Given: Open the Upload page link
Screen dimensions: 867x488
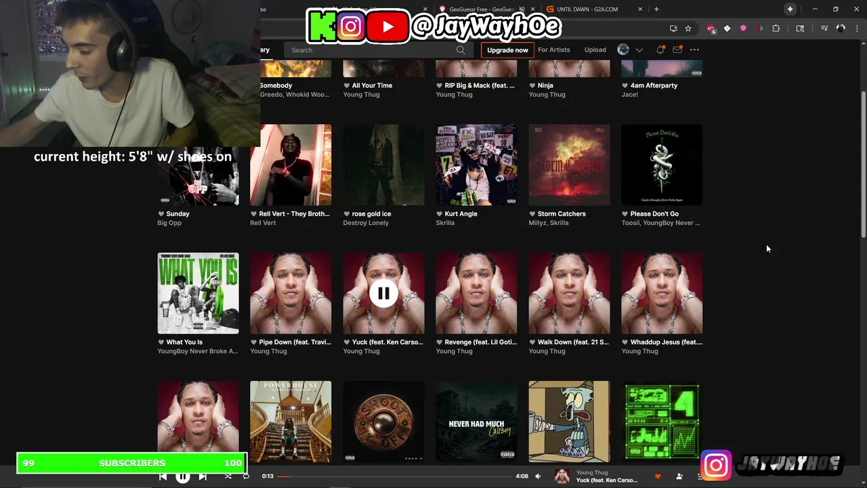Looking at the screenshot, I should 595,49.
